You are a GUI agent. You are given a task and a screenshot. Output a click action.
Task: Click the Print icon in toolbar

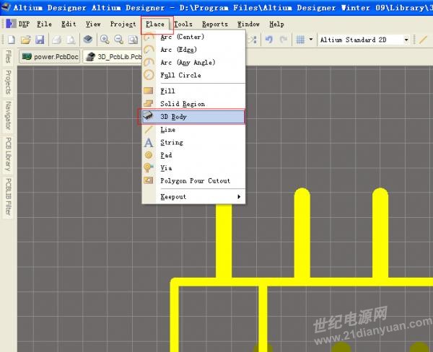57,40
